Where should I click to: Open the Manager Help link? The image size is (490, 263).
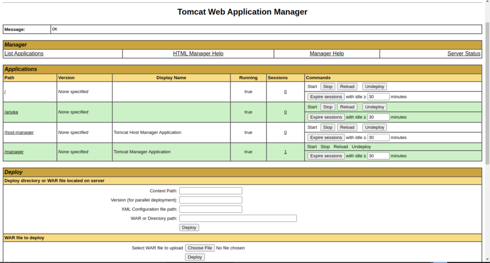click(x=327, y=54)
